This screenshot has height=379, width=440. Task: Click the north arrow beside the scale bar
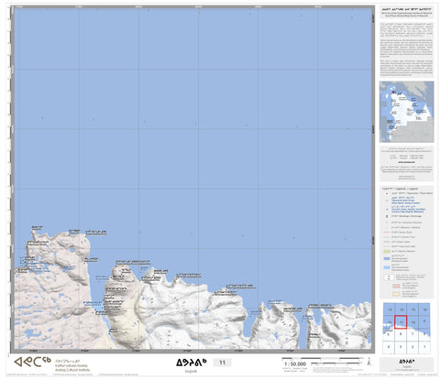369,363
